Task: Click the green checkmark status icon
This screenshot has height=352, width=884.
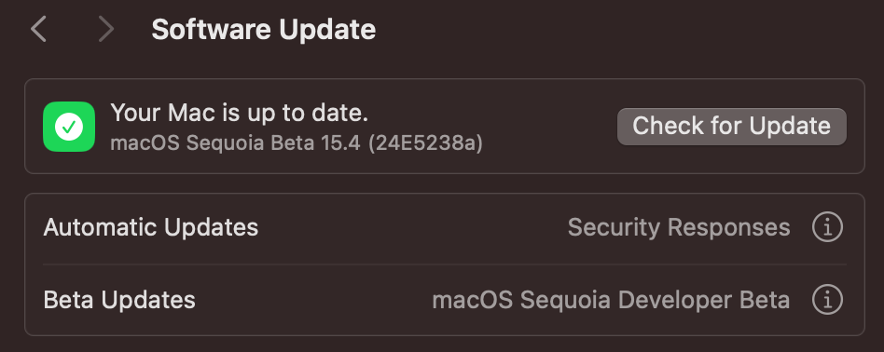Action: tap(69, 127)
